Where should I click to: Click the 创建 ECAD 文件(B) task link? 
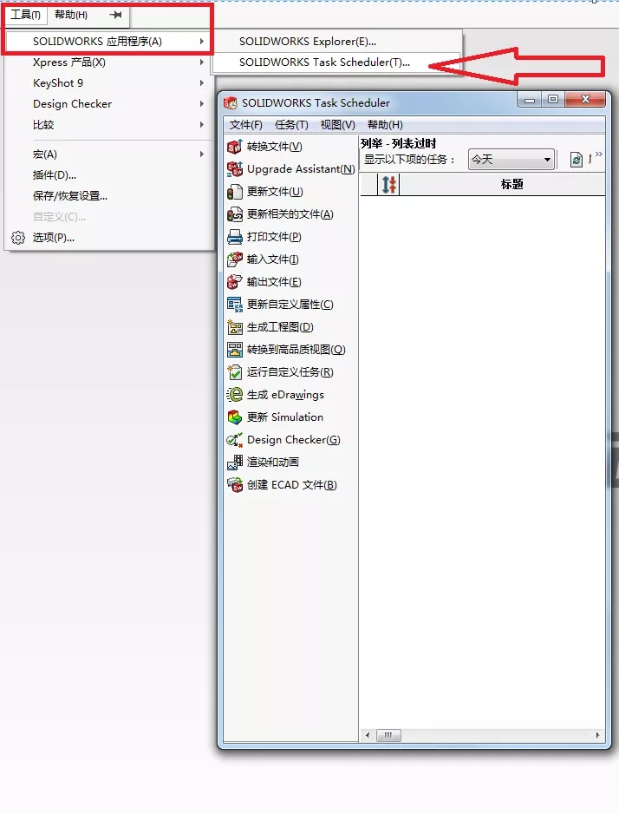tap(291, 485)
